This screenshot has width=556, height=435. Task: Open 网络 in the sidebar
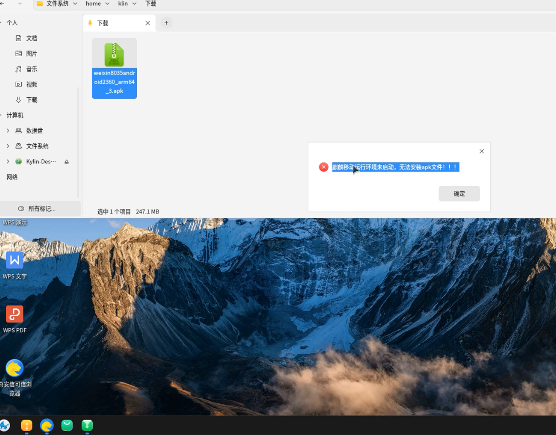(x=12, y=177)
